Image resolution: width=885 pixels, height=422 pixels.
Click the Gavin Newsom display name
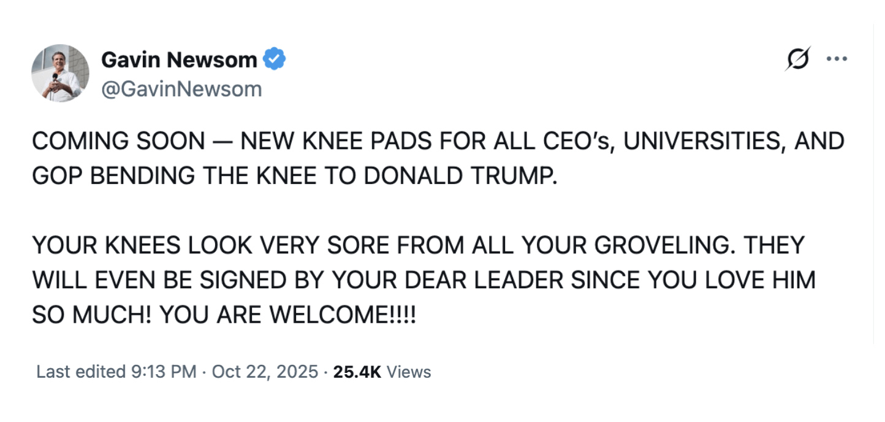point(178,59)
